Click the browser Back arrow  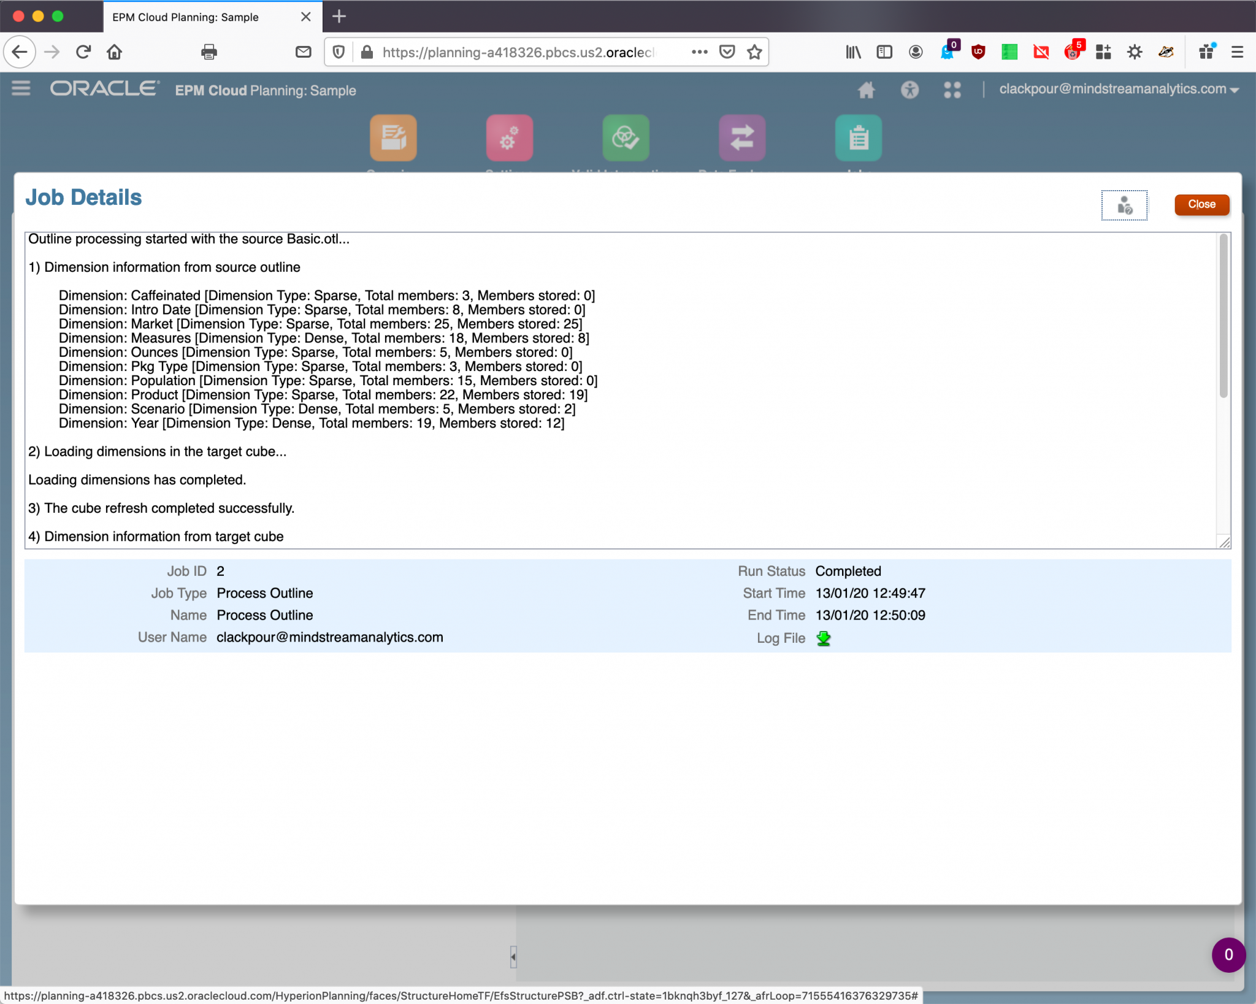tap(20, 52)
